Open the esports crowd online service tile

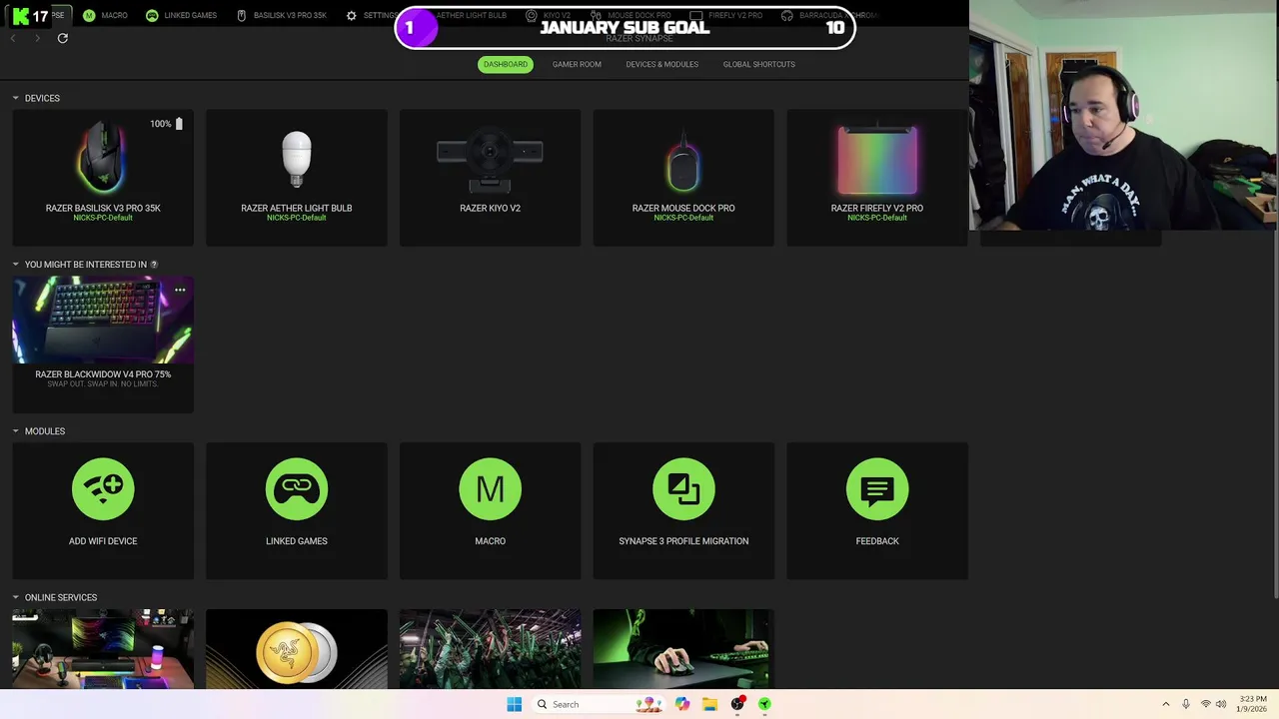coord(490,649)
